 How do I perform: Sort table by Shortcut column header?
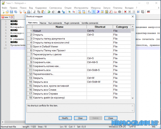pyautogui.click(x=100, y=27)
